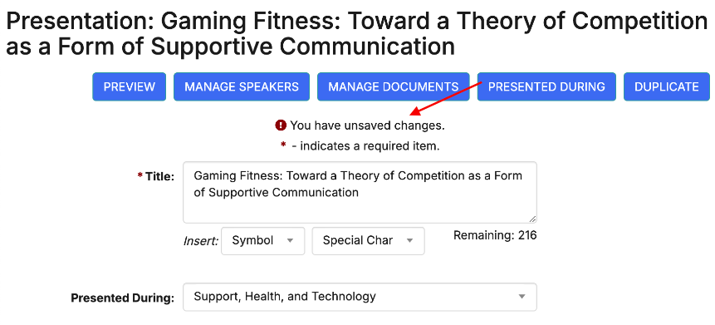Click the Presentation page heading text
Viewport: 715px width, 325px height.
point(356,33)
